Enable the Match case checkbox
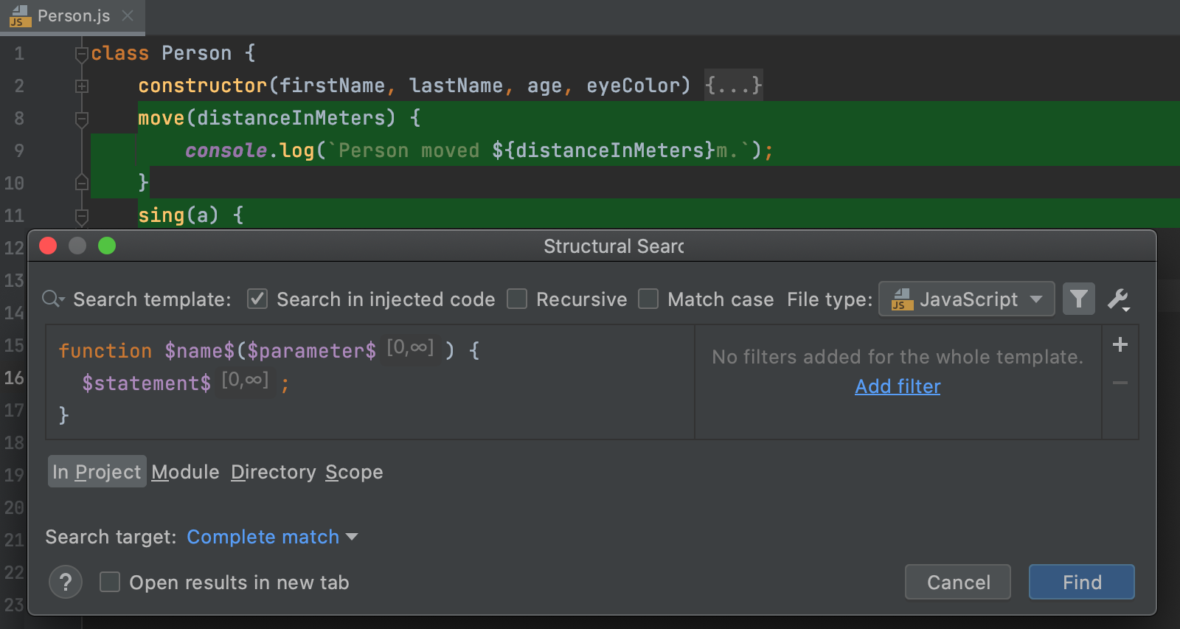1180x629 pixels. coord(648,299)
